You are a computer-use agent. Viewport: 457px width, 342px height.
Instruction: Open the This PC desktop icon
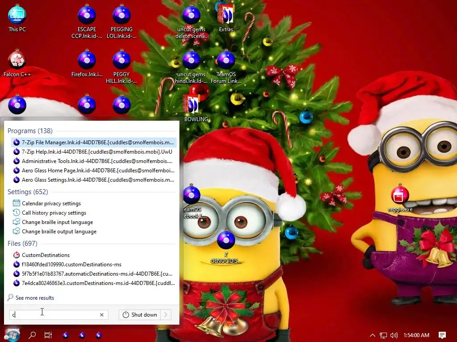pyautogui.click(x=17, y=18)
